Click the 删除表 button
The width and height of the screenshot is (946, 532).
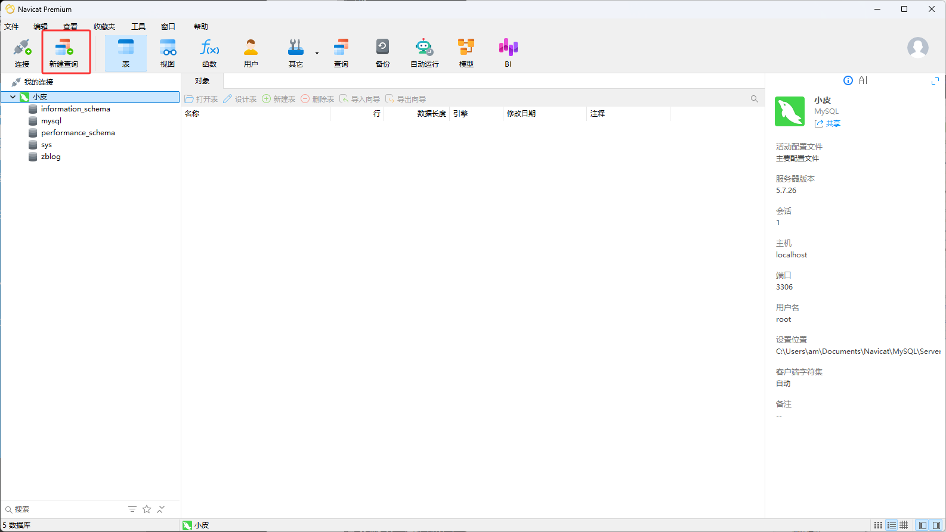pos(317,99)
